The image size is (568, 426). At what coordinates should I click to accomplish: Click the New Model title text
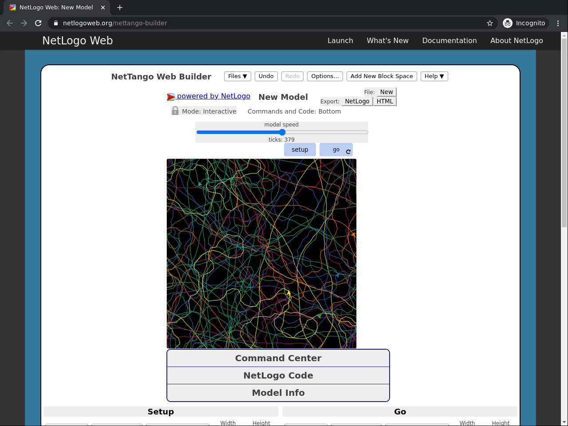pos(283,97)
